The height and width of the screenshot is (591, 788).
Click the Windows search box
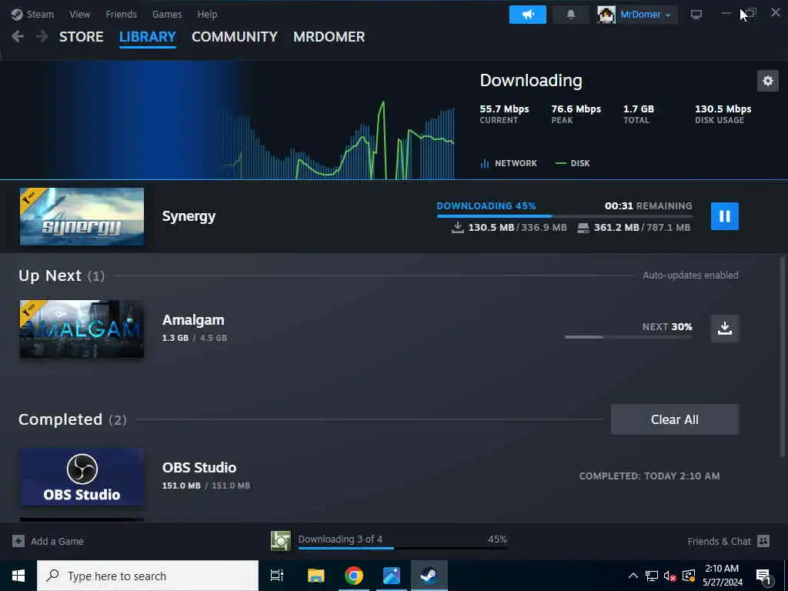148,576
